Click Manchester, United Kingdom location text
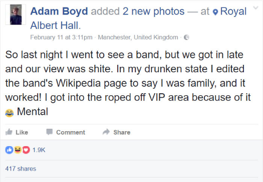263x182 pixels. (x=138, y=37)
